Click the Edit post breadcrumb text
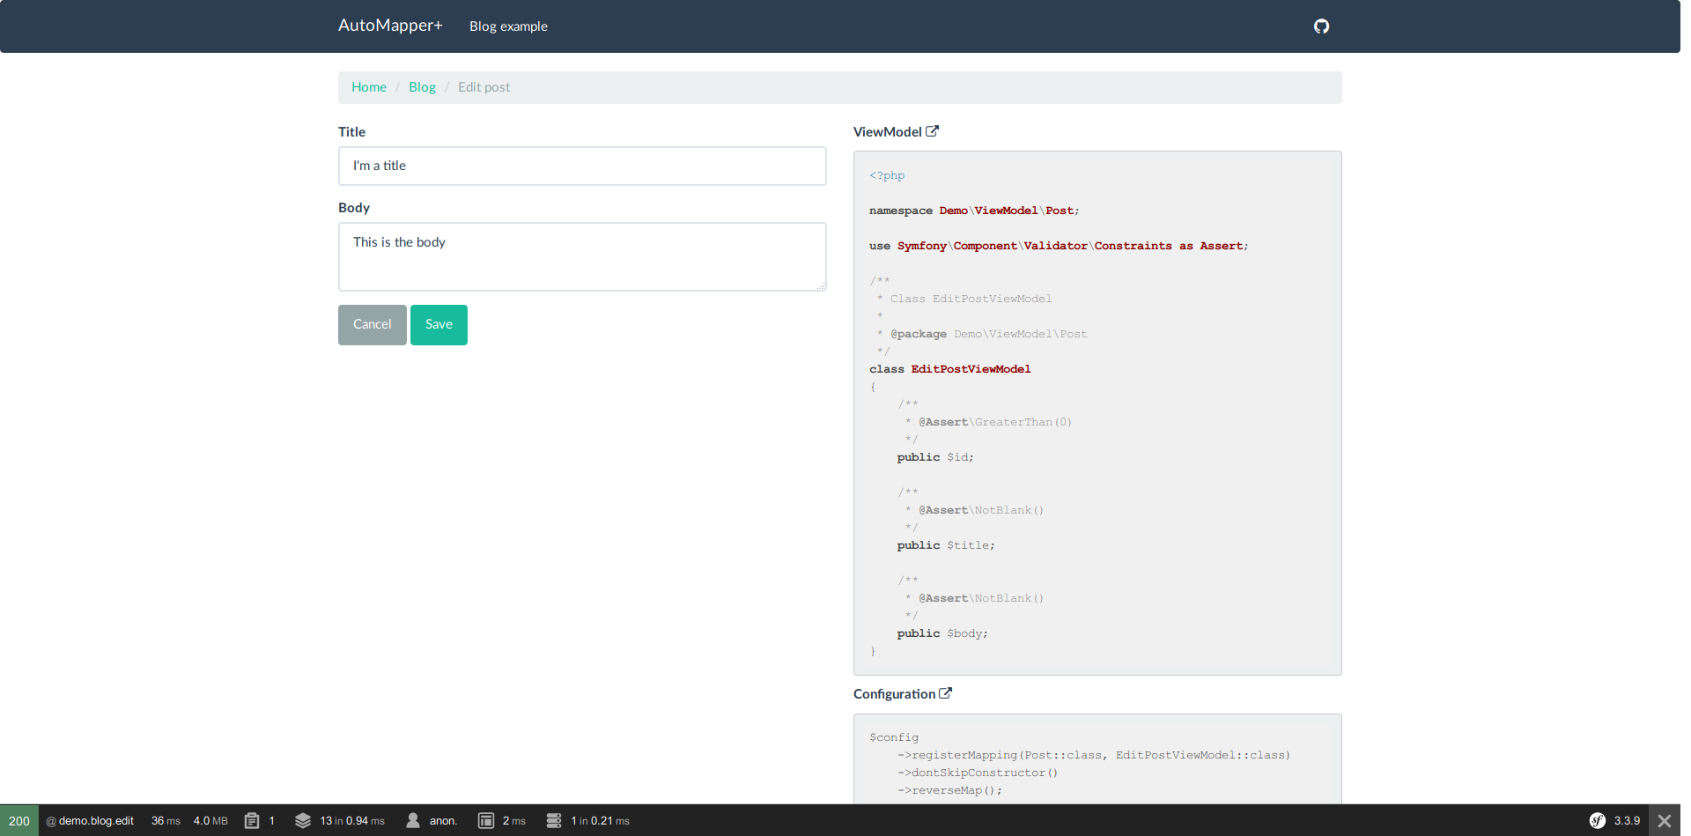 tap(484, 87)
